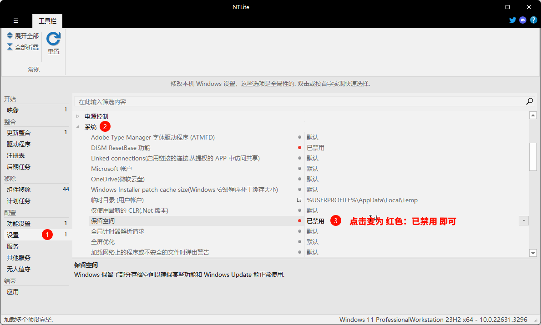
Task: Click the filter input field
Action: click(299, 102)
